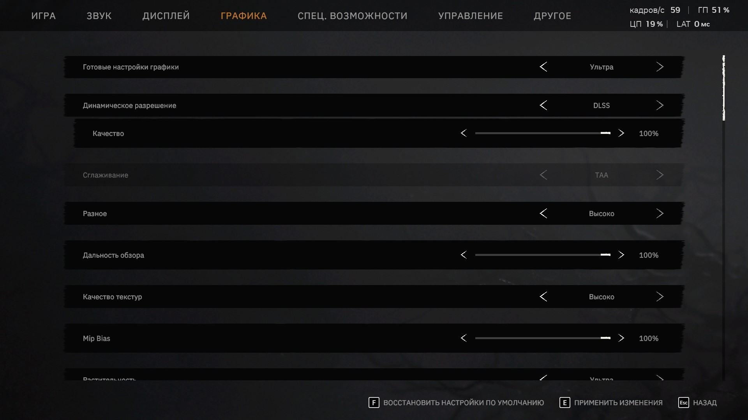Increase Дальность обзора with right arrow
The image size is (748, 420).
coord(621,255)
